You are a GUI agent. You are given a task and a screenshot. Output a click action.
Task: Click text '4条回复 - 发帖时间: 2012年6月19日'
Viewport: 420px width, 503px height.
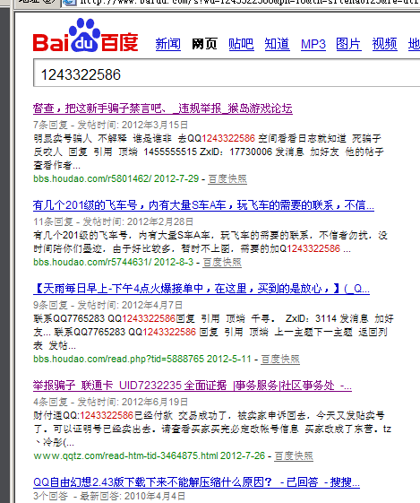110,402
